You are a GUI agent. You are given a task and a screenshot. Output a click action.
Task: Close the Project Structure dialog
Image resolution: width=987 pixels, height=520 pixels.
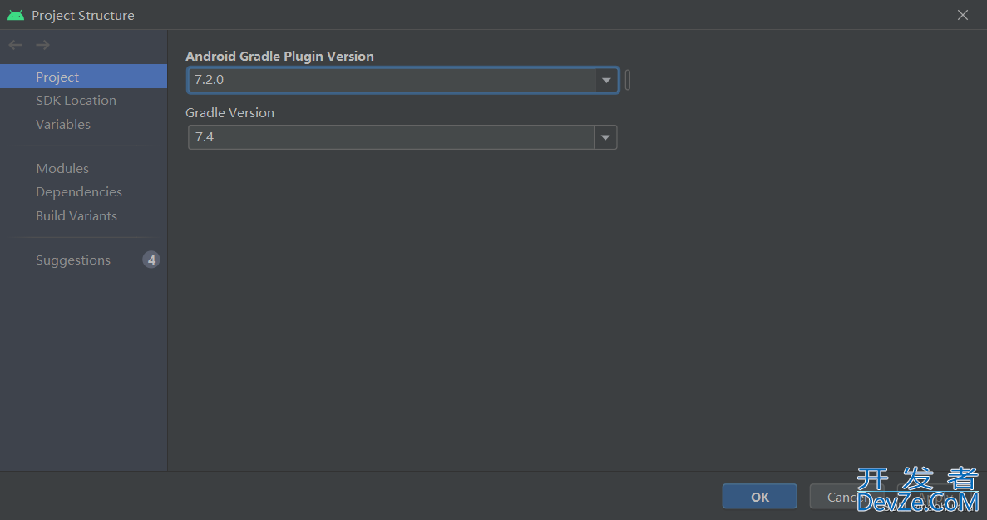pos(962,15)
